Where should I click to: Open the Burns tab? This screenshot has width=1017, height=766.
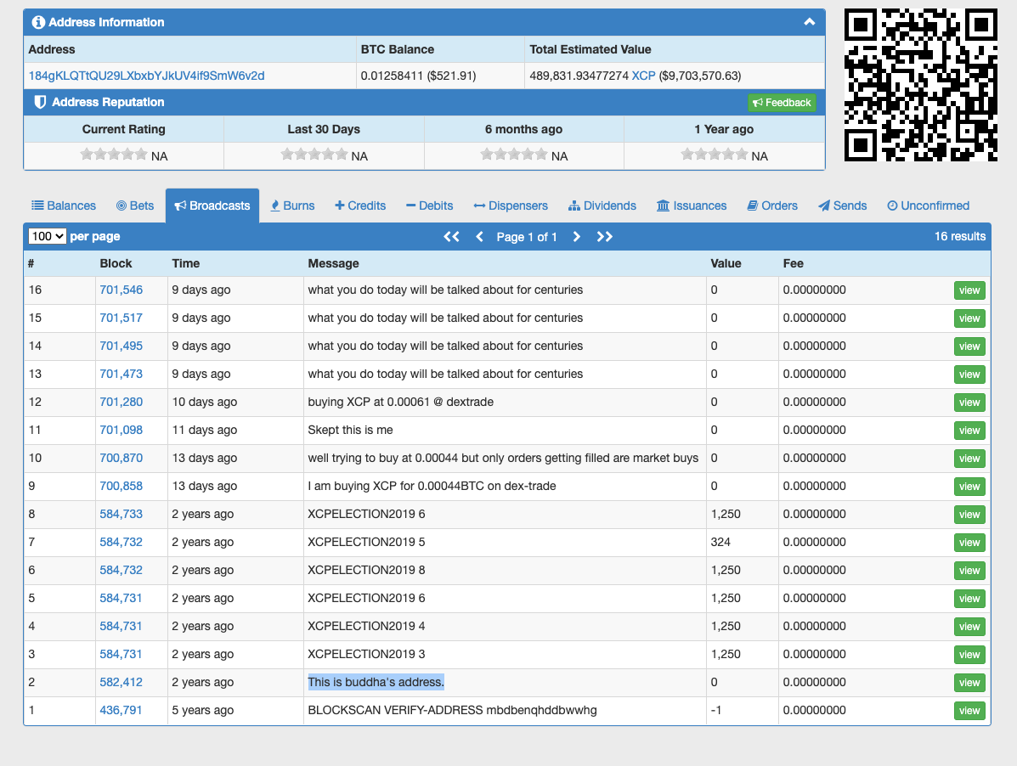pos(292,206)
